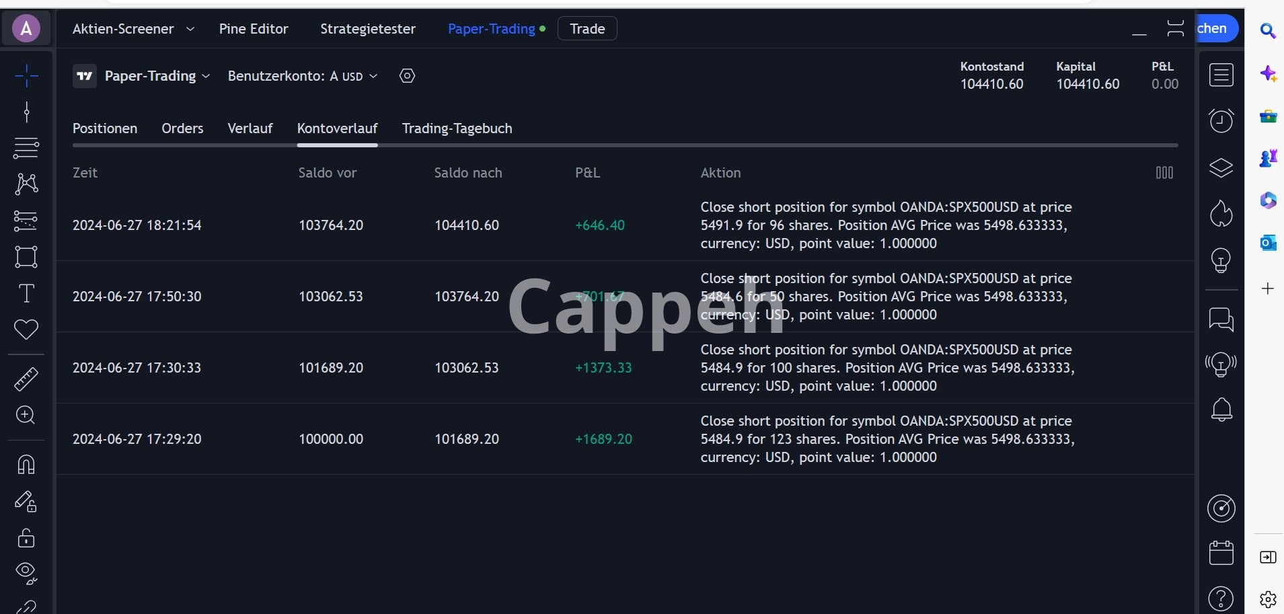The height and width of the screenshot is (614, 1284).
Task: Open Paper-Trading account settings hexagon icon
Action: click(x=407, y=76)
